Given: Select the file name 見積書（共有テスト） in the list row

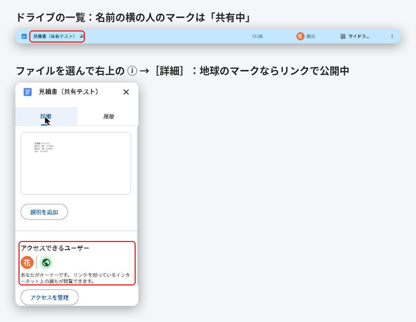Looking at the screenshot, I should [x=54, y=37].
